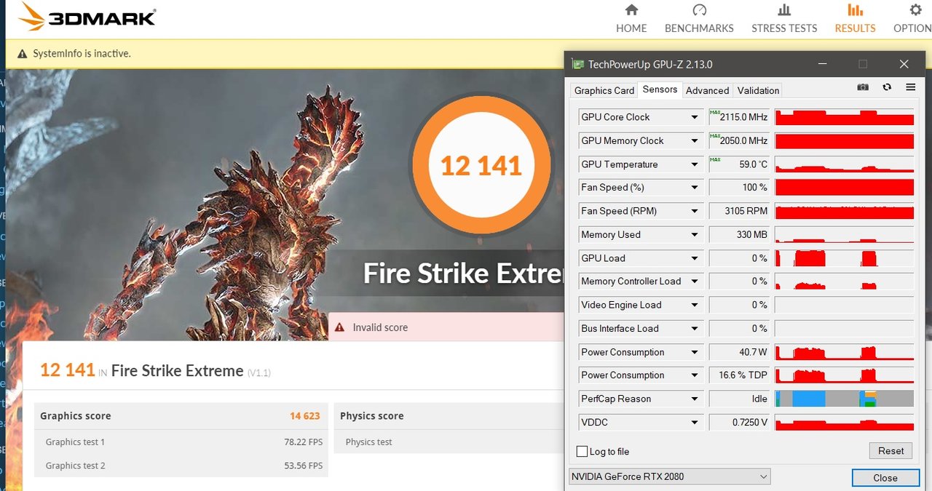Click the GPU Load history graph
This screenshot has width=932, height=491.
845,258
